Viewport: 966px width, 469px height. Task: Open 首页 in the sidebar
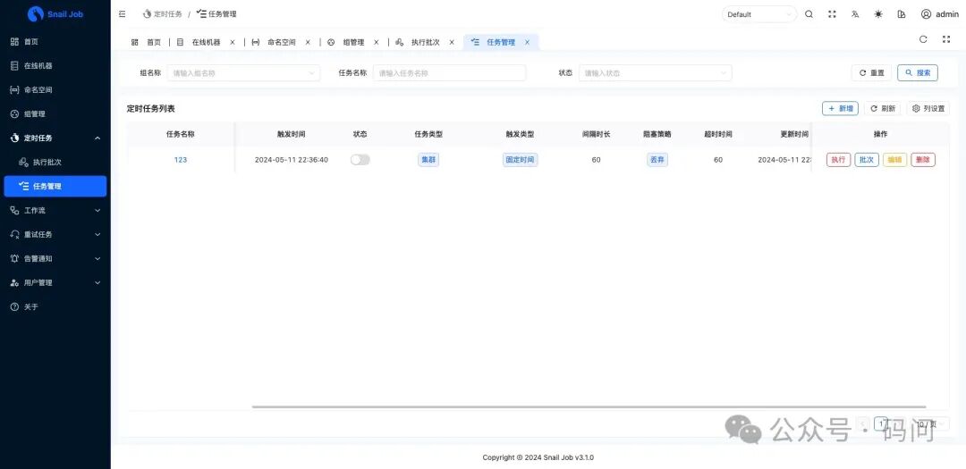coord(55,42)
